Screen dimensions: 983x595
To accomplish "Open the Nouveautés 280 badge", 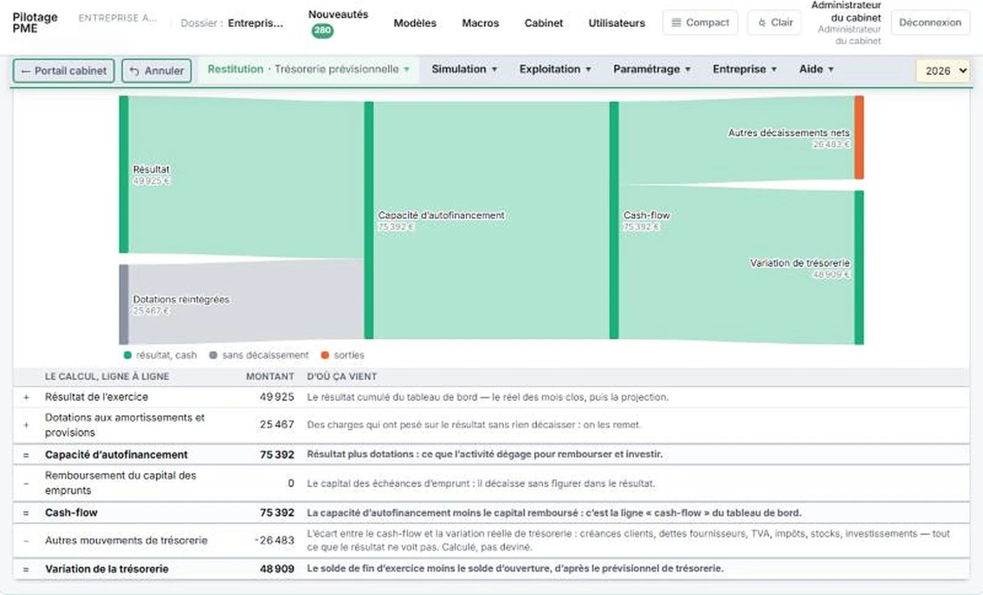I will click(x=322, y=31).
